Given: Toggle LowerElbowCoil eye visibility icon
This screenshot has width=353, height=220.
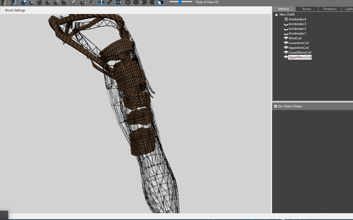Looking at the screenshot, I should [x=286, y=52].
